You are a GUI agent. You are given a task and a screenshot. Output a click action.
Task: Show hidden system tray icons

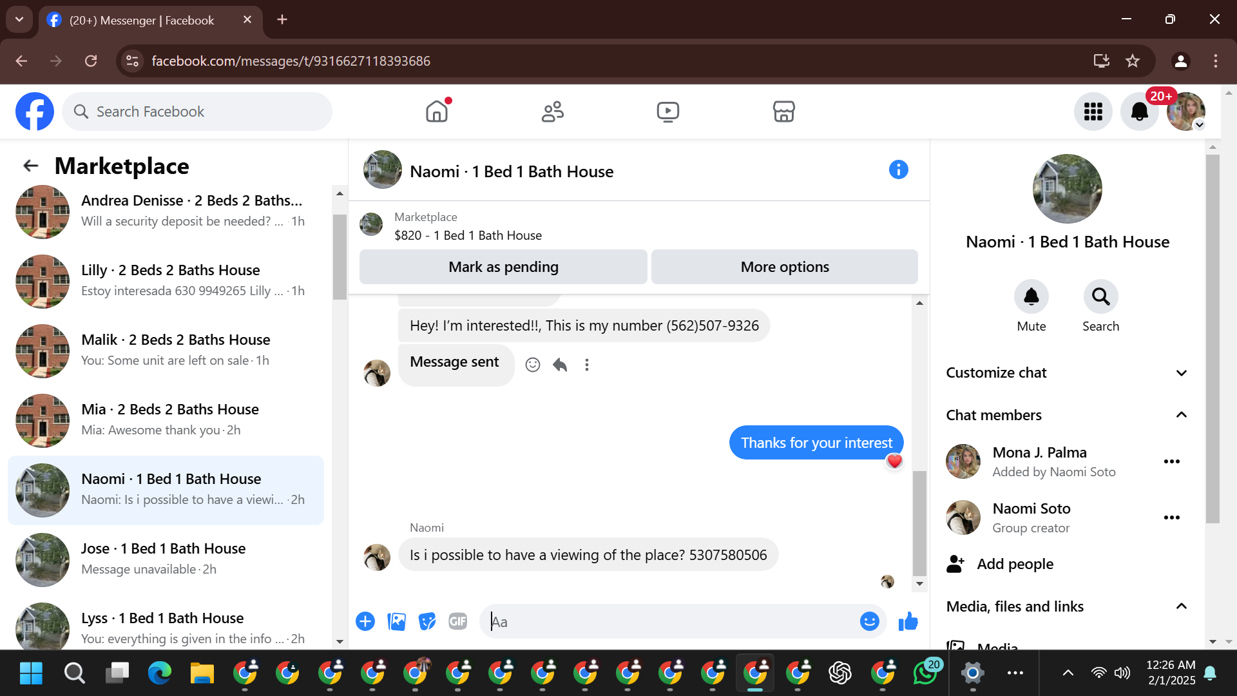click(1068, 673)
